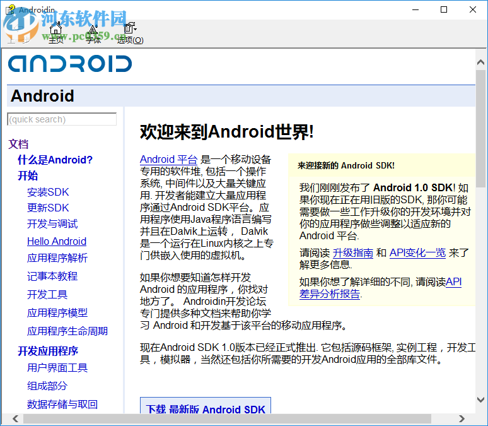Click the 欢迎来到Android世界! heading
This screenshot has width=488, height=426.
click(227, 131)
